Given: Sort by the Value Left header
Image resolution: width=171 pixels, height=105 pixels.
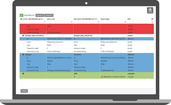Looking at the screenshot, I should click(51, 19).
